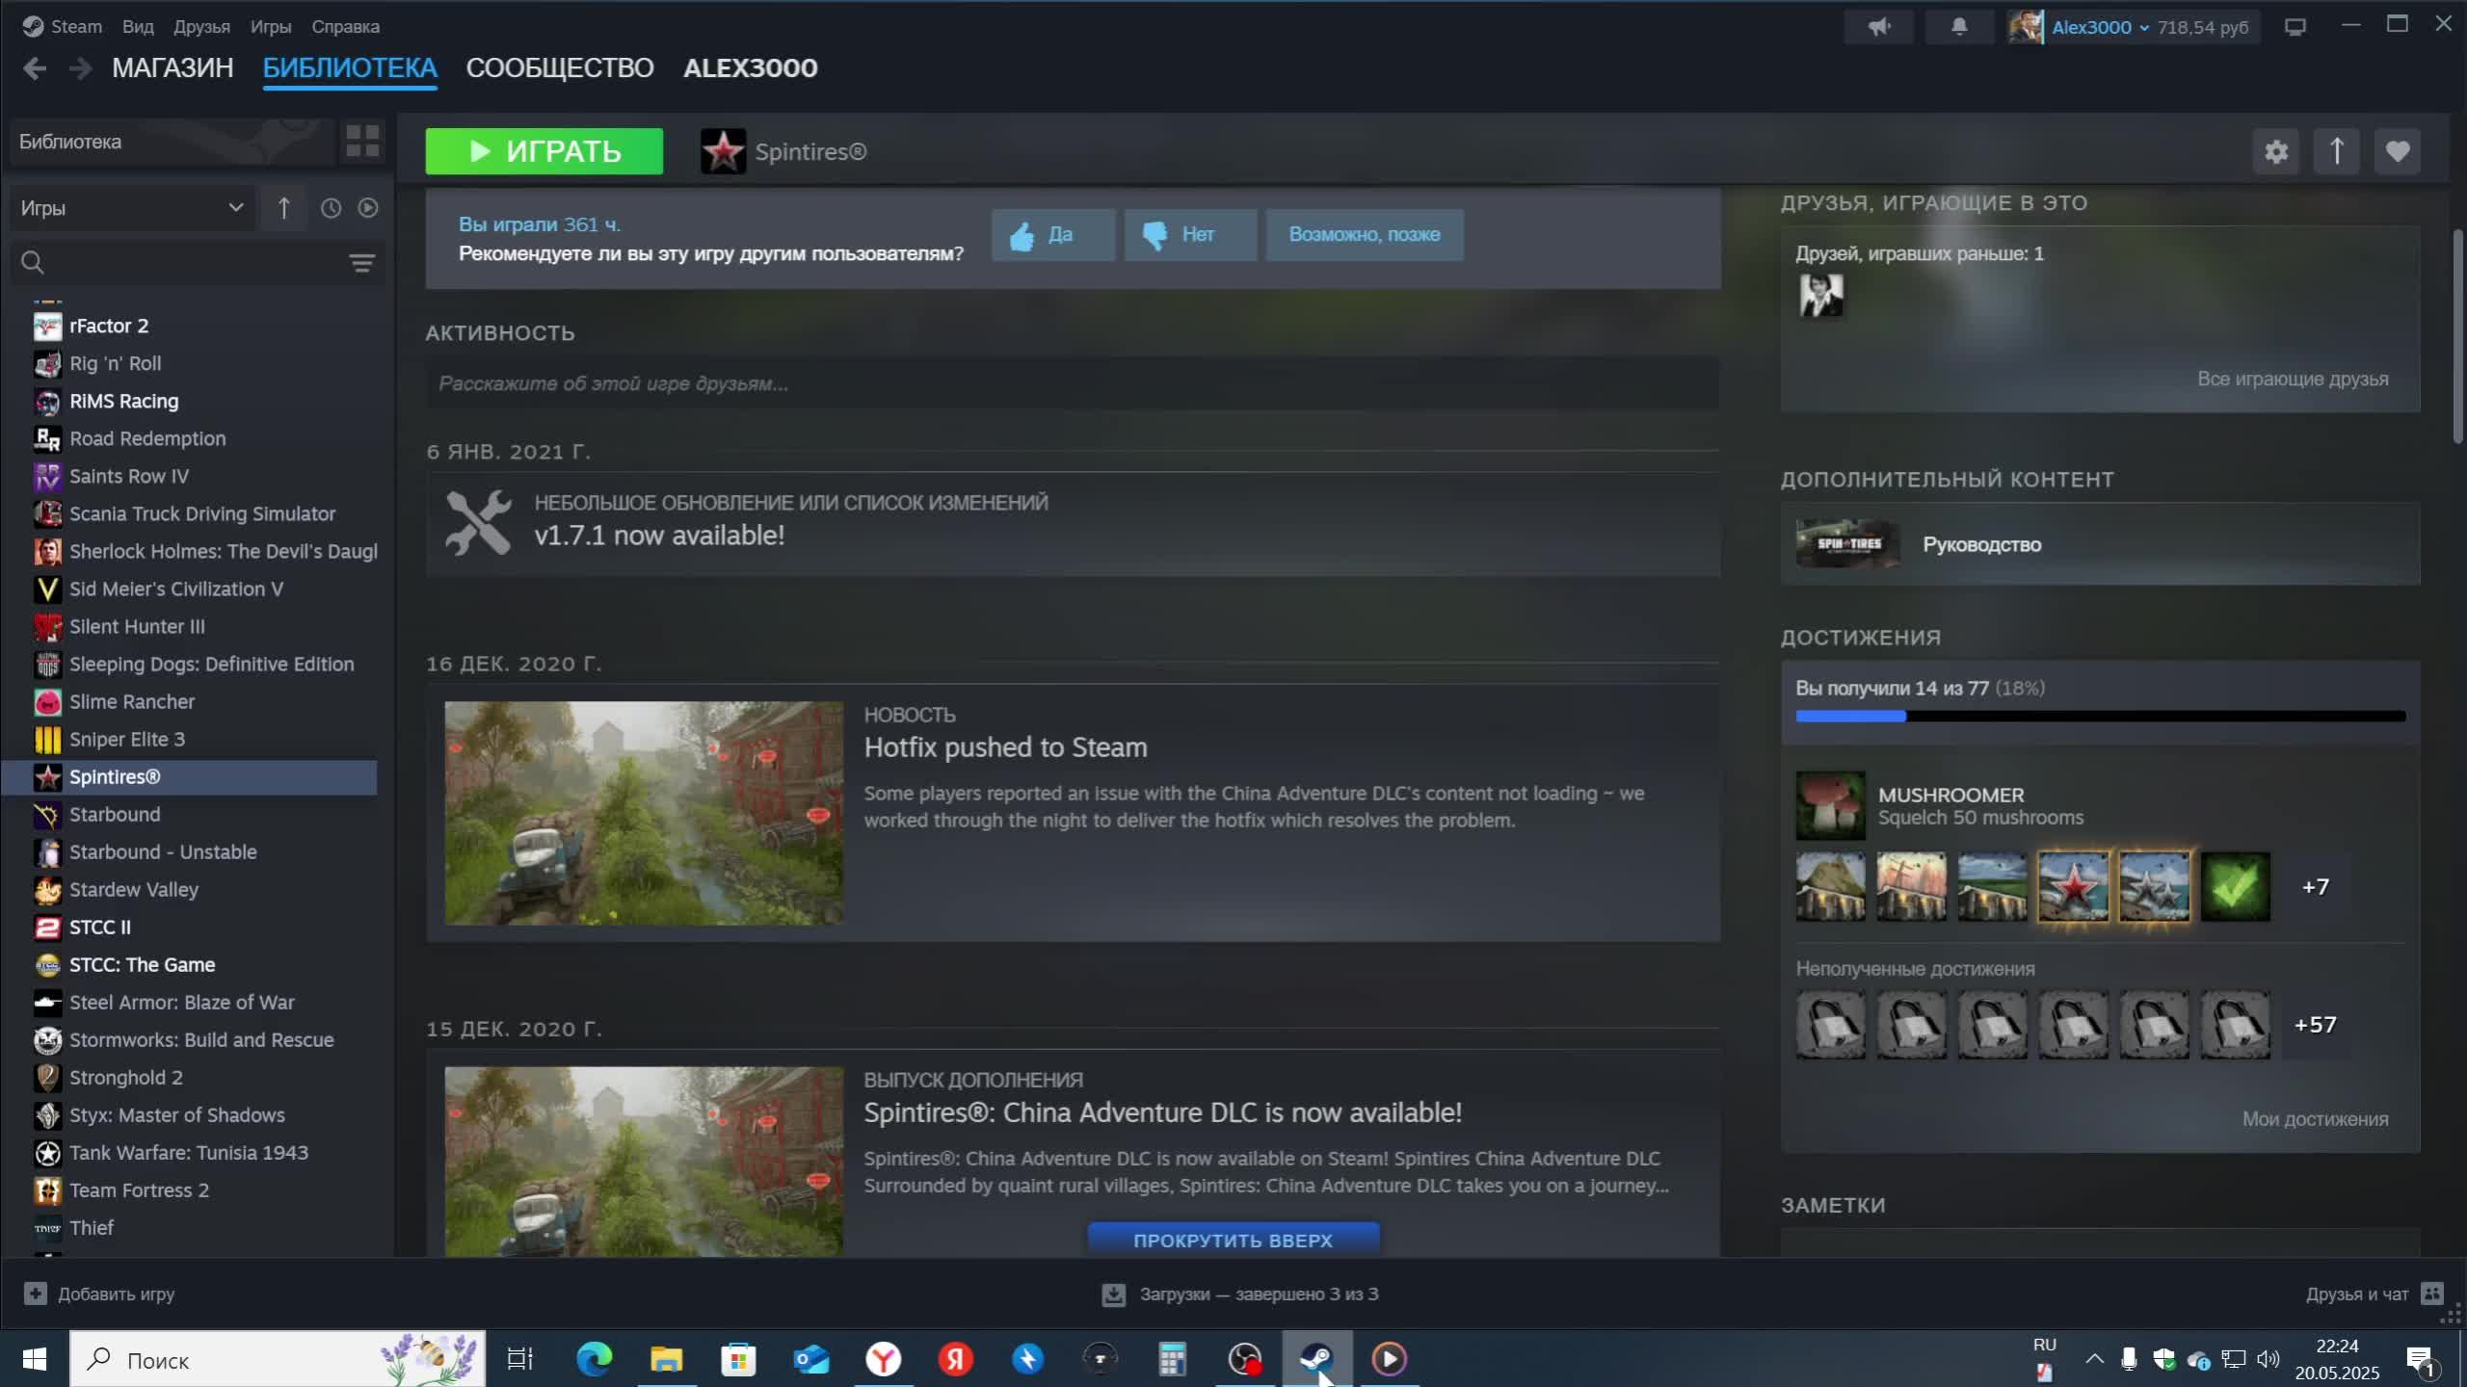Switch to Big Picture mode icon
Image resolution: width=2467 pixels, height=1387 pixels.
(2295, 27)
